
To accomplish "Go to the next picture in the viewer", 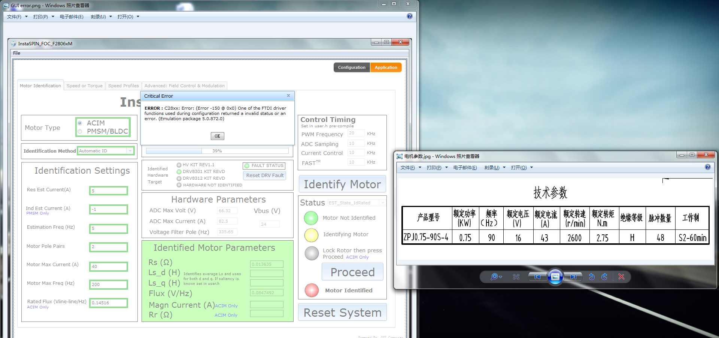I will (573, 277).
